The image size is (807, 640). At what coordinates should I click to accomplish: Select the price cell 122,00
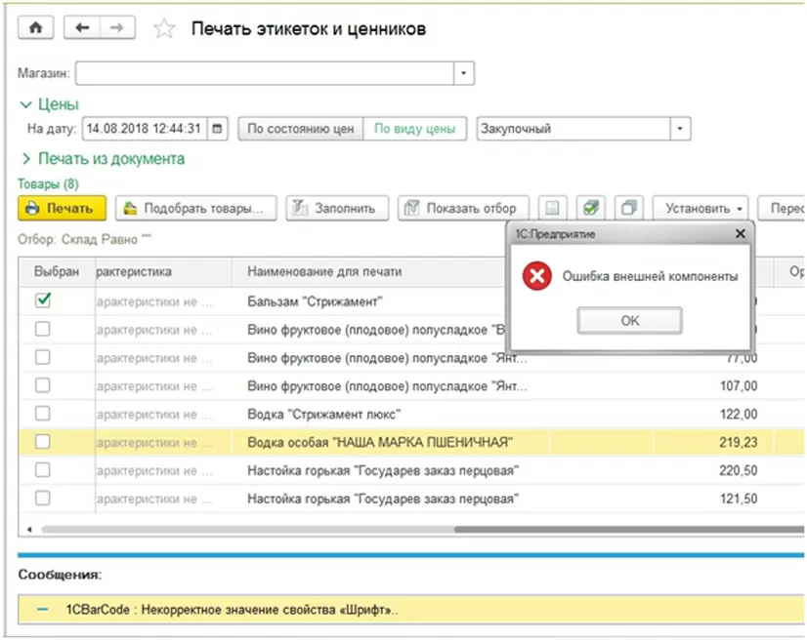click(738, 415)
